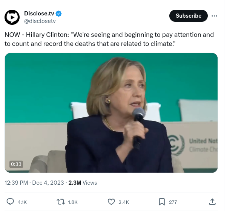The width and height of the screenshot is (227, 211).
Task: Play the Hillary Clinton video
Action: pyautogui.click(x=111, y=112)
